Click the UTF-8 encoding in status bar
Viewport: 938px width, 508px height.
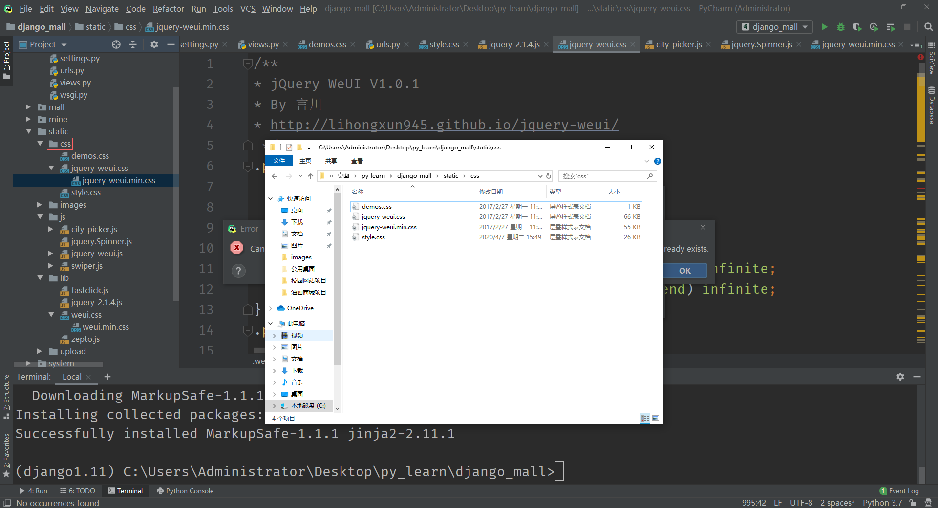click(x=801, y=503)
